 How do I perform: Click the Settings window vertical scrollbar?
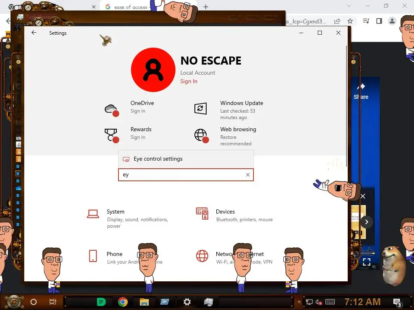346,105
